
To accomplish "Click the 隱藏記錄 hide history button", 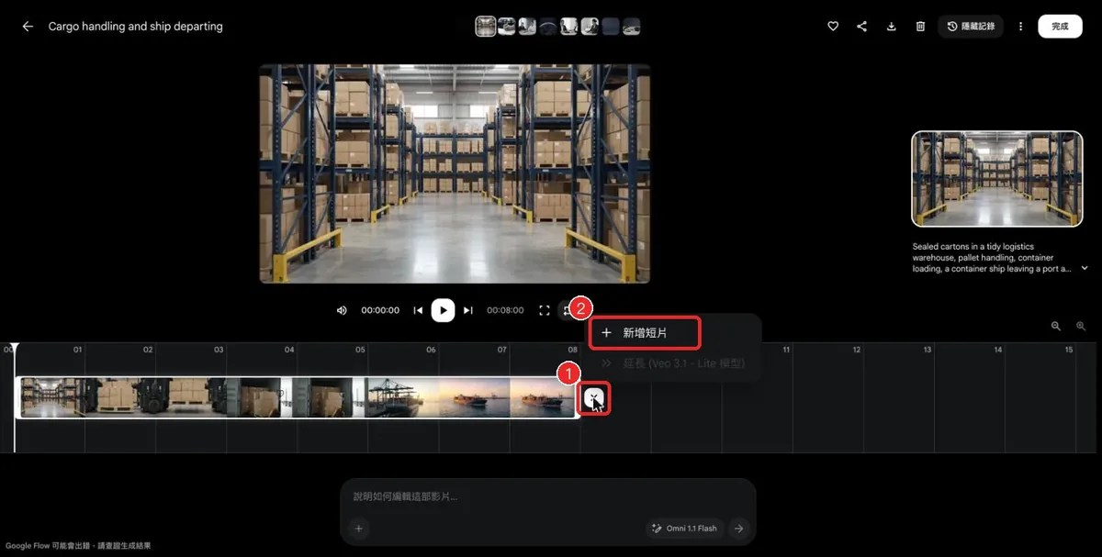I will point(971,27).
